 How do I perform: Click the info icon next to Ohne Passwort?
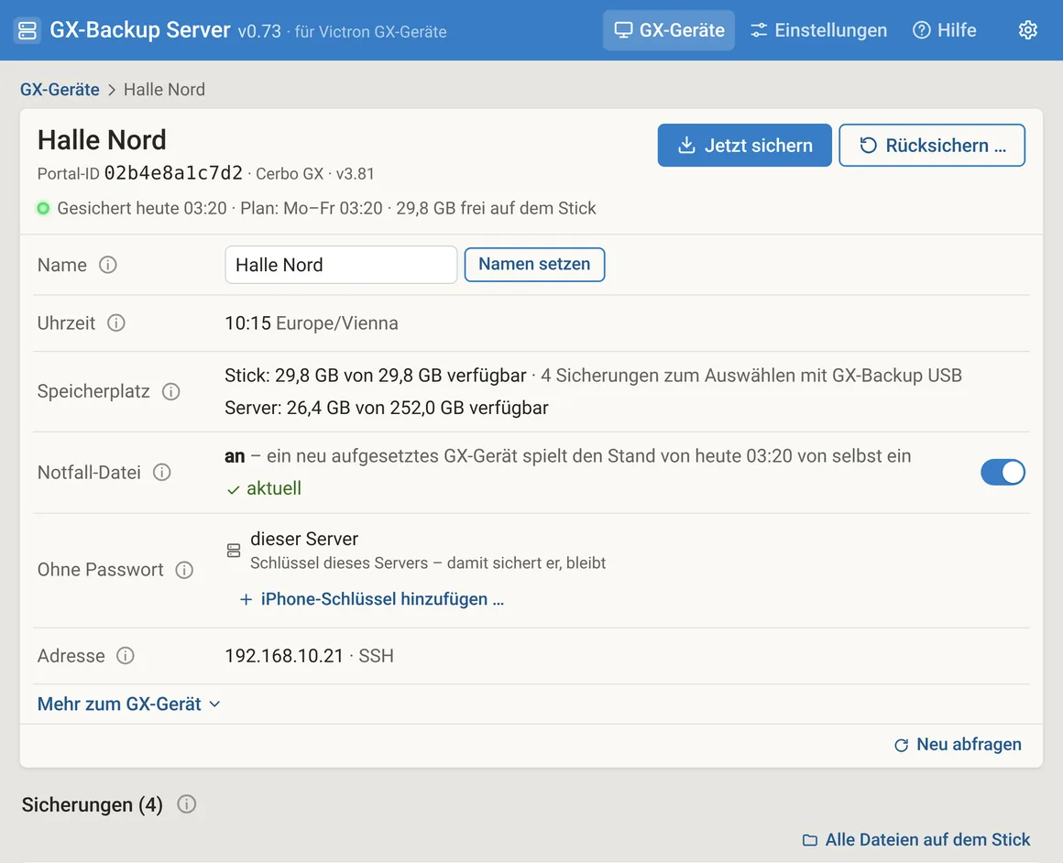[x=184, y=570]
